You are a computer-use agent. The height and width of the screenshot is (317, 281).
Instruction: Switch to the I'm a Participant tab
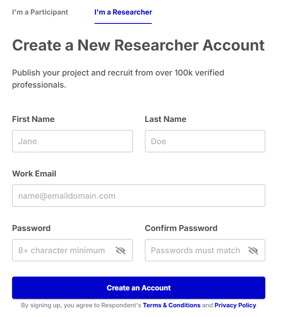(x=40, y=12)
